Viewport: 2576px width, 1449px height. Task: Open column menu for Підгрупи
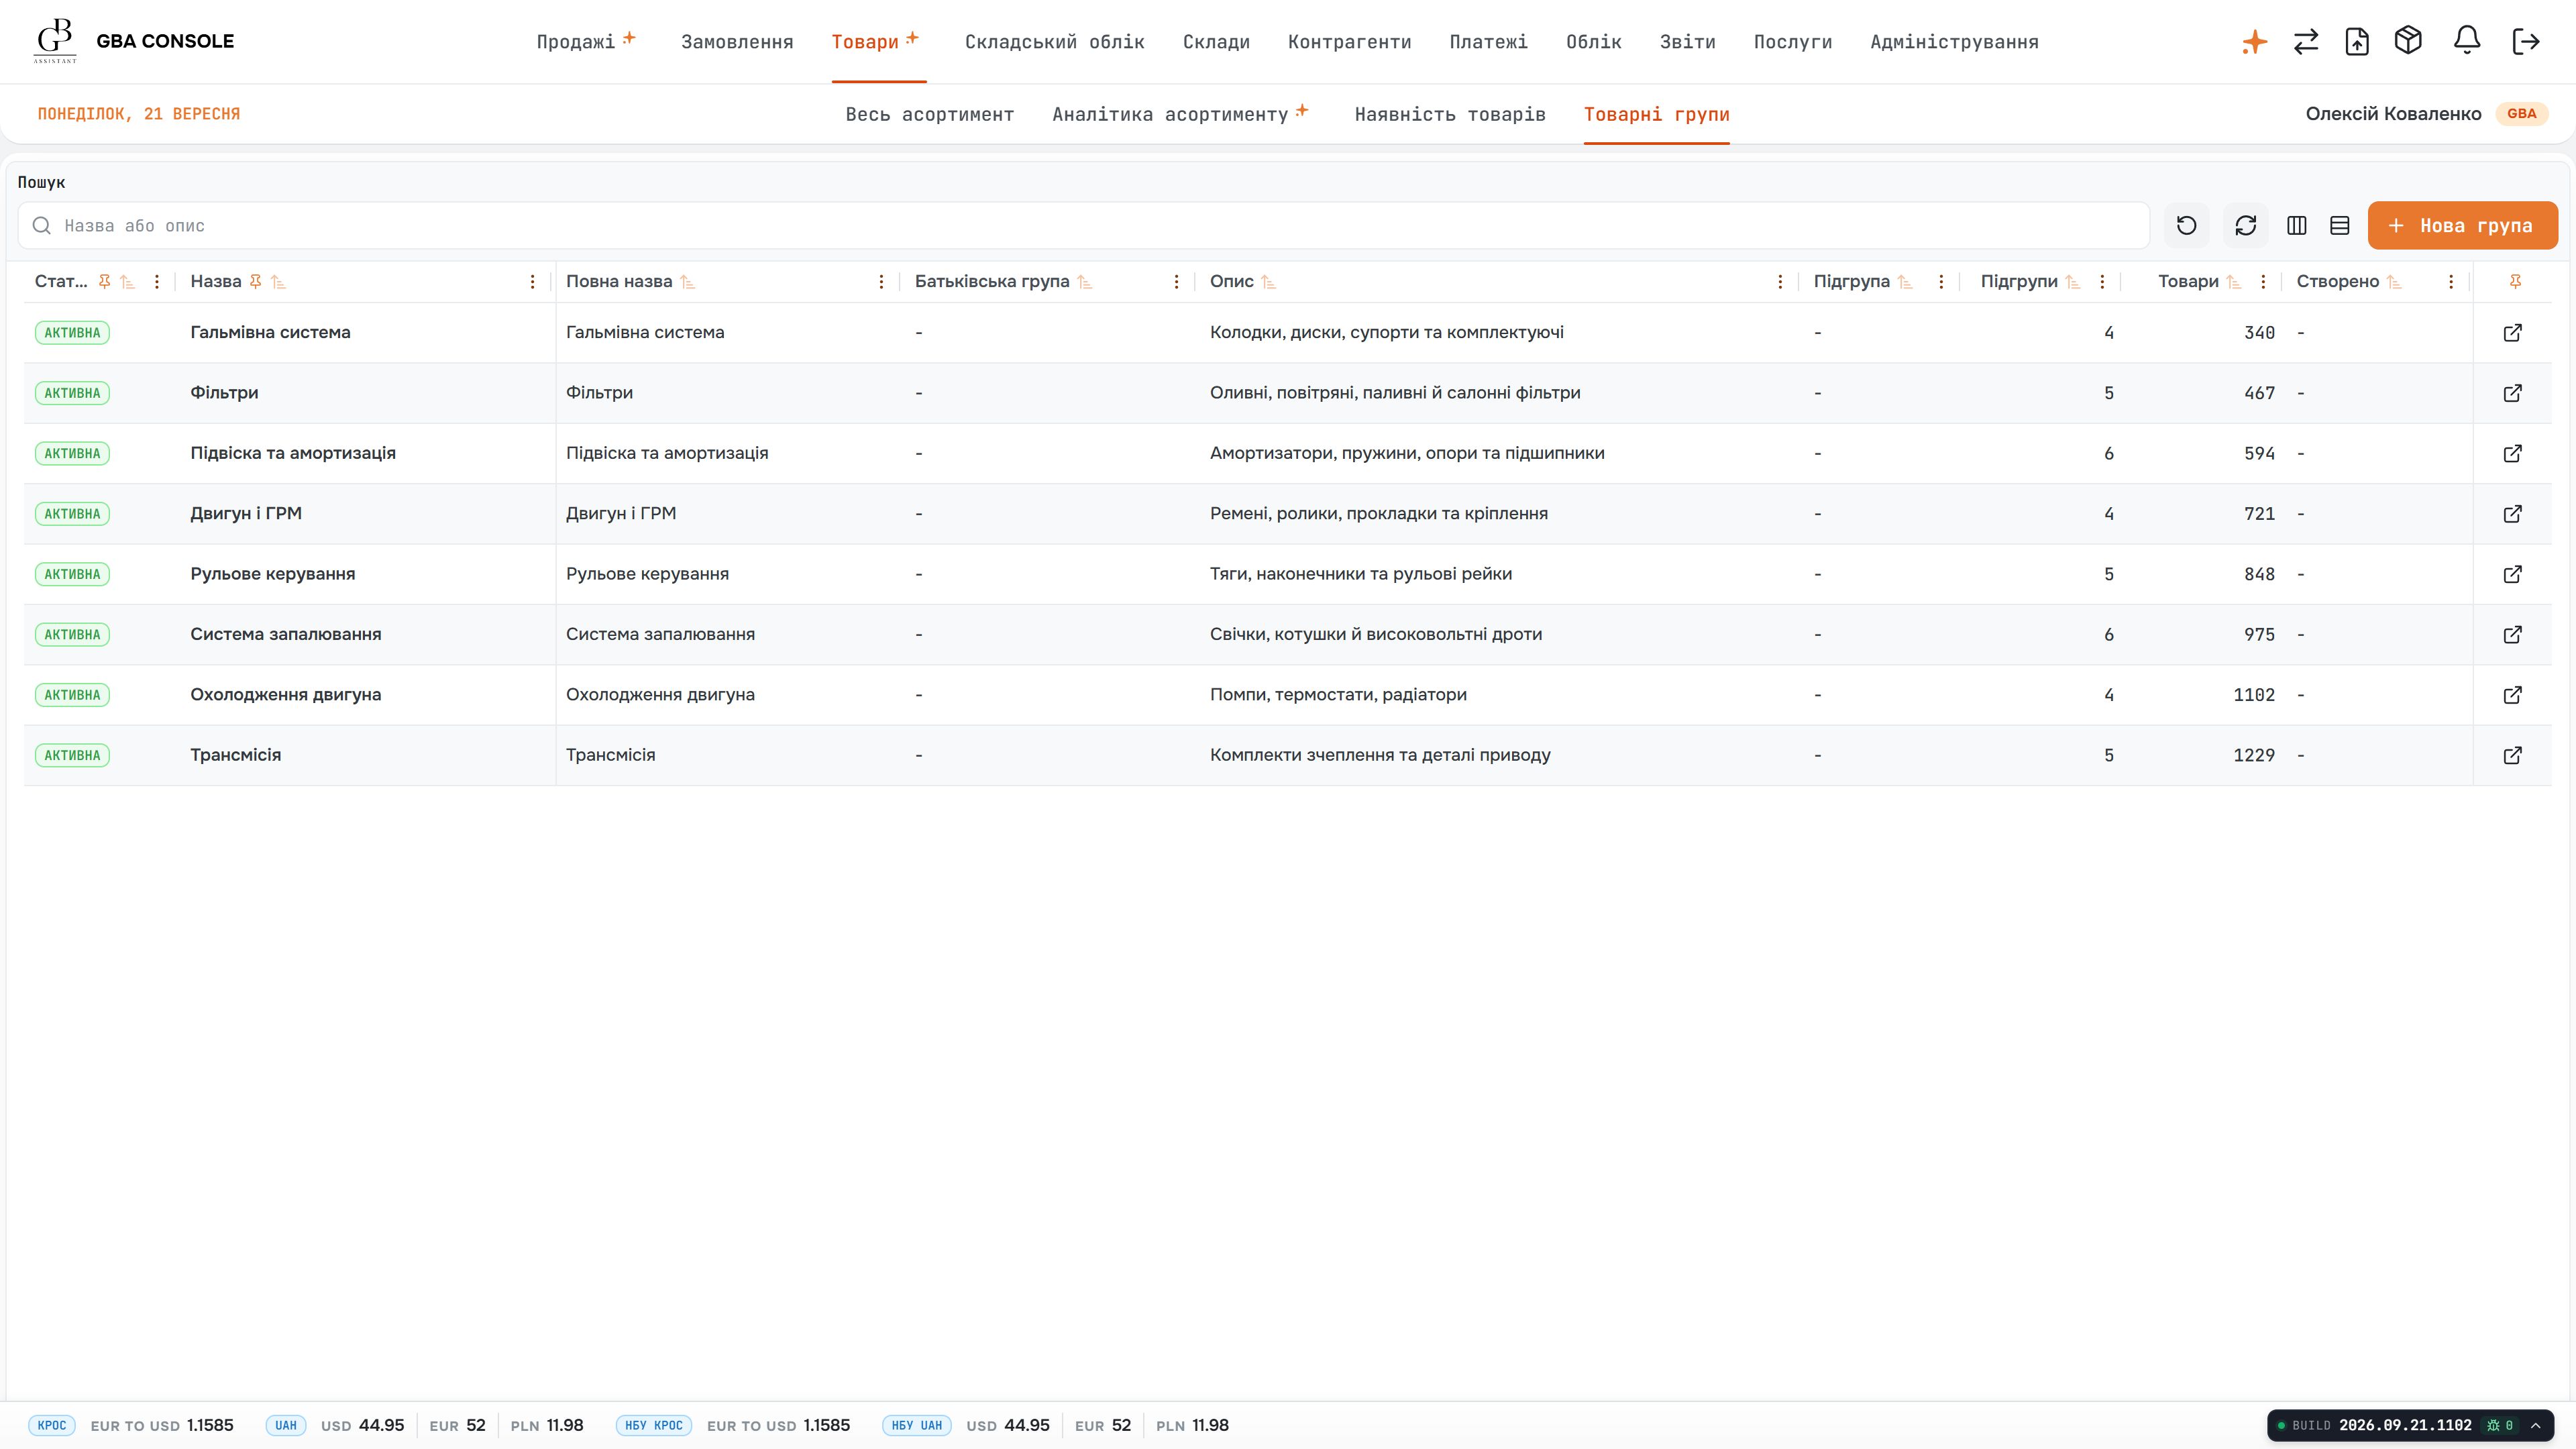2102,282
